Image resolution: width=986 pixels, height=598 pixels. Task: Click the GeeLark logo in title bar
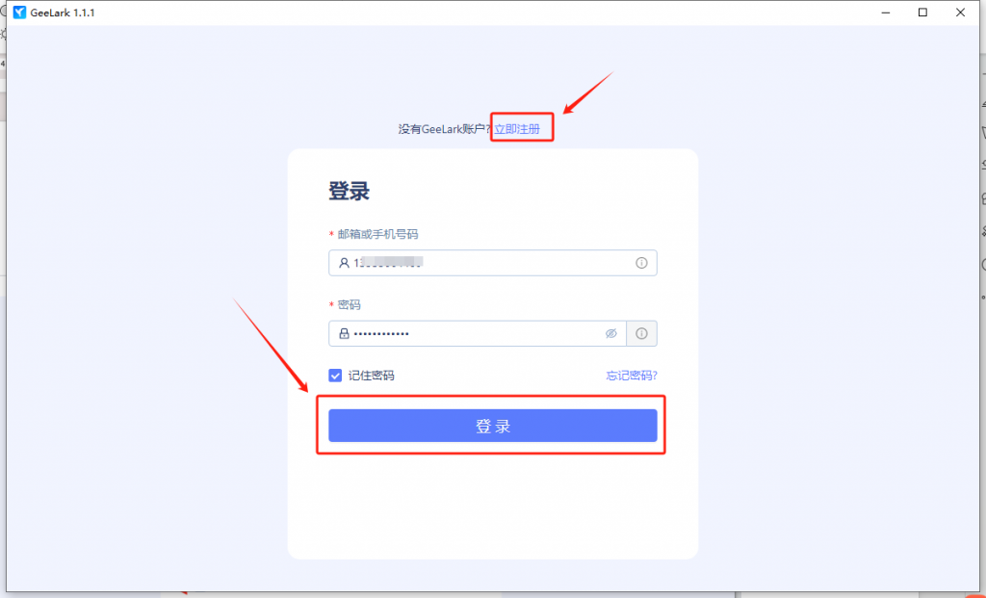[x=19, y=13]
